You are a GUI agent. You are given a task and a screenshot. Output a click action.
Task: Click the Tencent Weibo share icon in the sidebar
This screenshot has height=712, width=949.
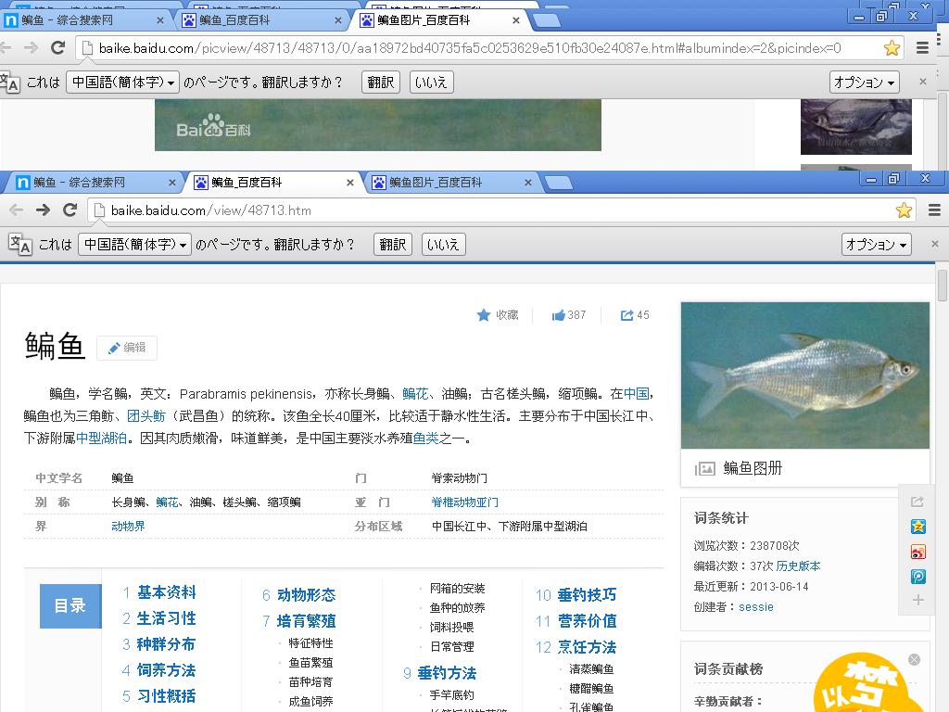pos(917,577)
